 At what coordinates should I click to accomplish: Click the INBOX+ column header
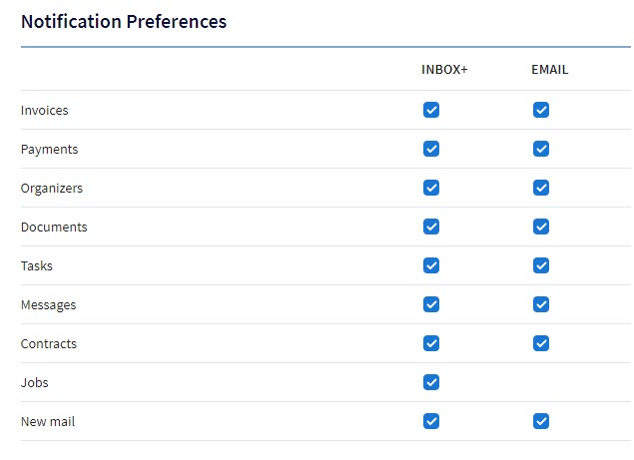(444, 70)
